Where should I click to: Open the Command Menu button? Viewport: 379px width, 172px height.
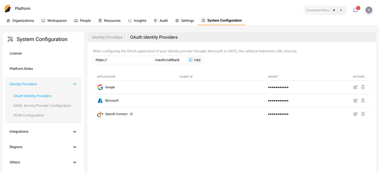325,11
